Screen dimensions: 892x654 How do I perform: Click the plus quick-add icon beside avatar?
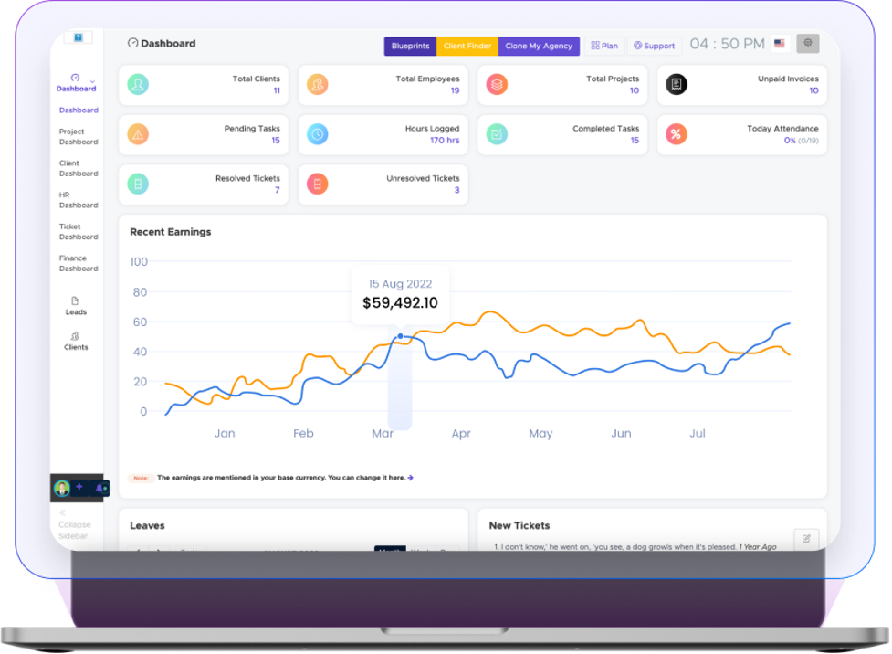(79, 487)
